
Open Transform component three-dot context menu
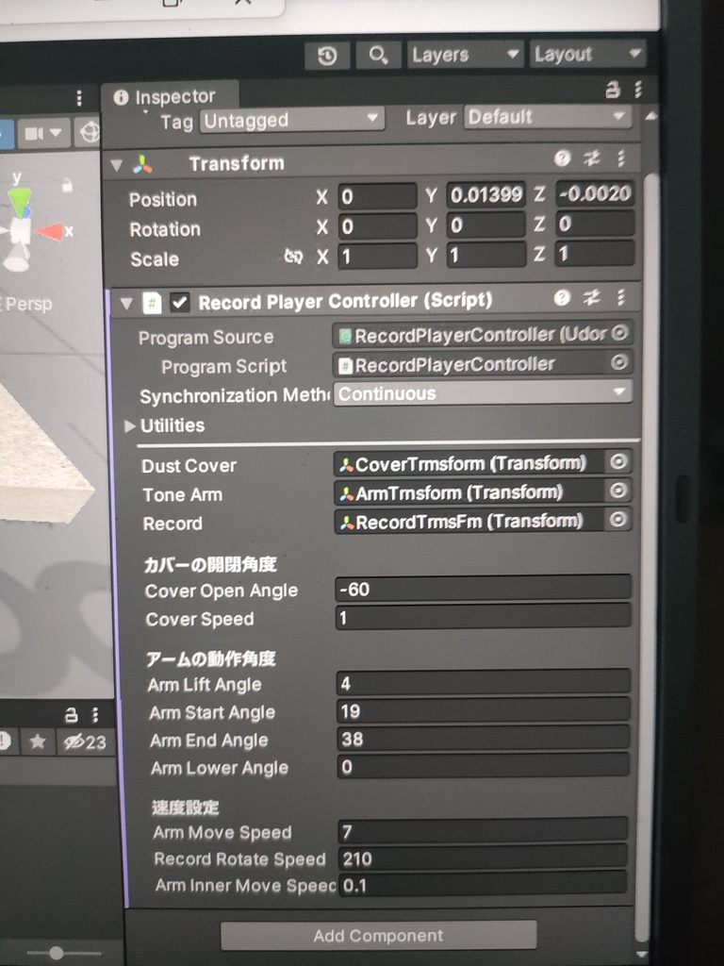(x=620, y=158)
